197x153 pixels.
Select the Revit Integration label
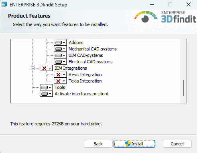pos(85,74)
